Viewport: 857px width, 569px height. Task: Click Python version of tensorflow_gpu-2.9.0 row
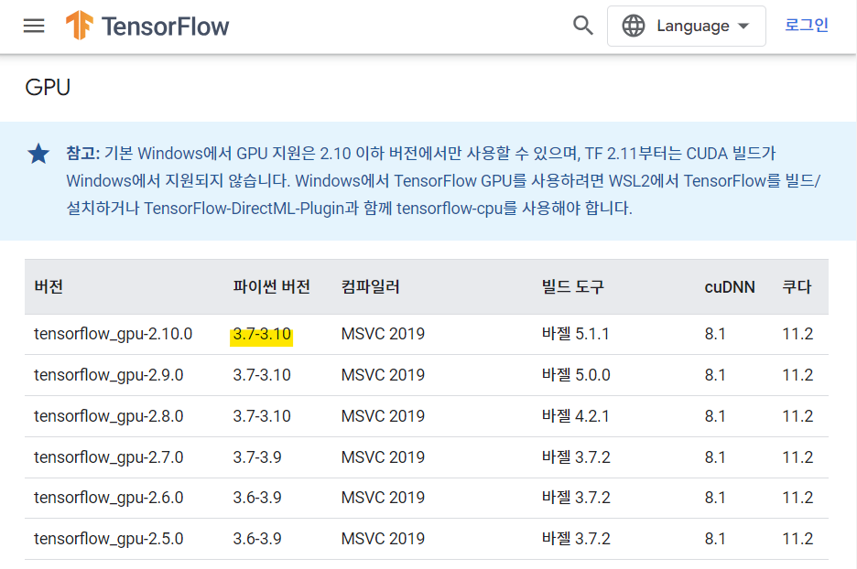pyautogui.click(x=262, y=375)
